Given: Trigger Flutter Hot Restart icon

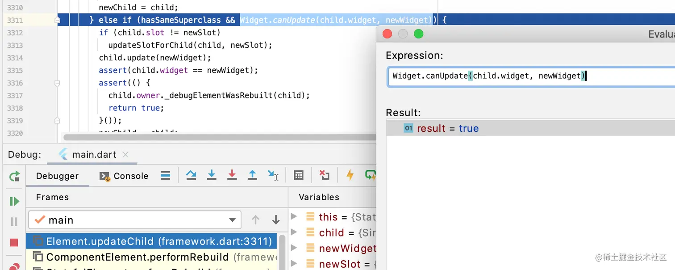Looking at the screenshot, I should click(371, 175).
